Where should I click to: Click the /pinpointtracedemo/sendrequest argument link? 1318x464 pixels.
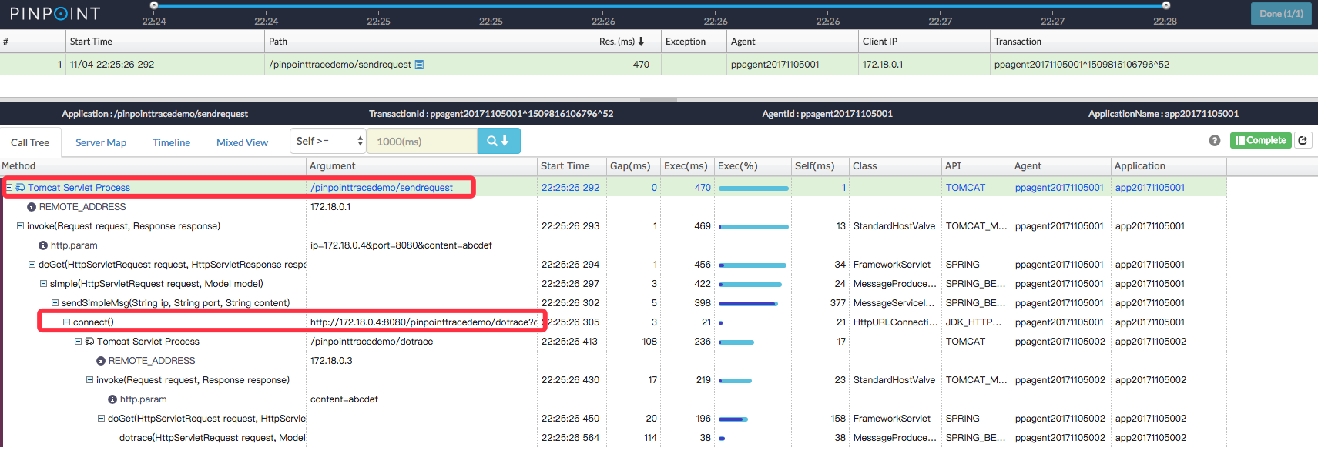381,188
